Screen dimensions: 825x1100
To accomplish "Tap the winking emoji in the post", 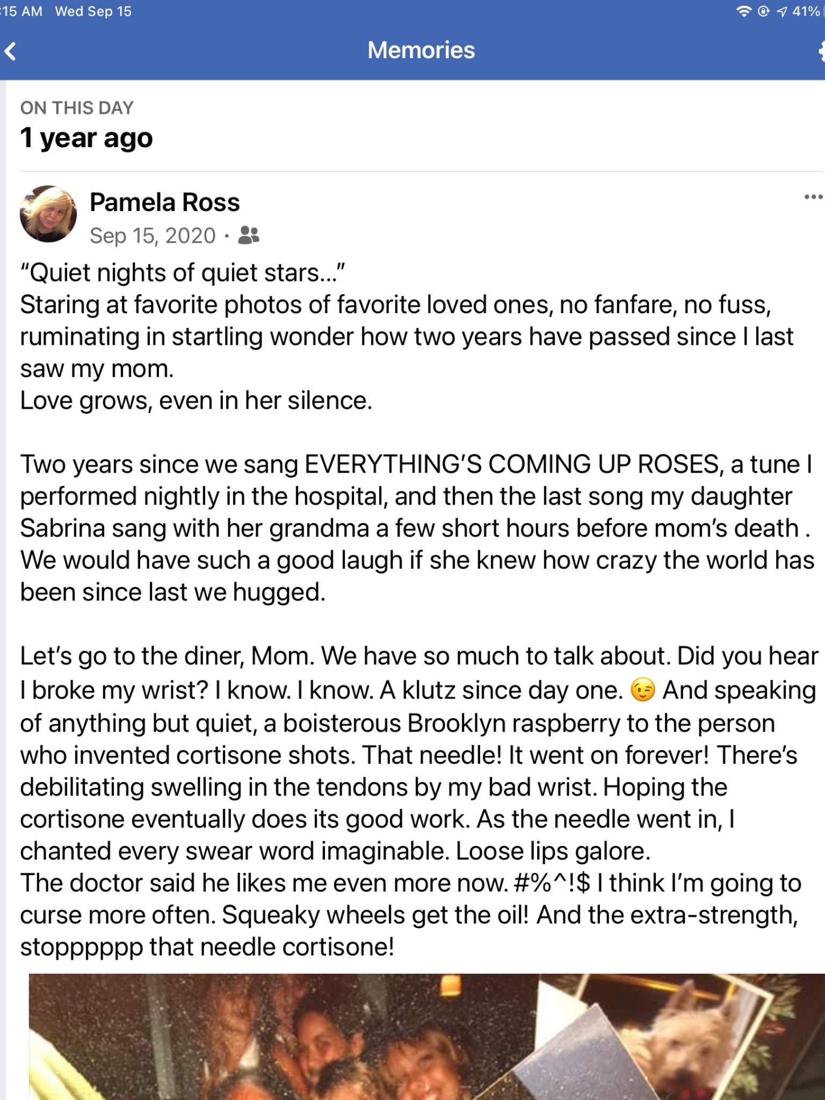I will [x=642, y=690].
